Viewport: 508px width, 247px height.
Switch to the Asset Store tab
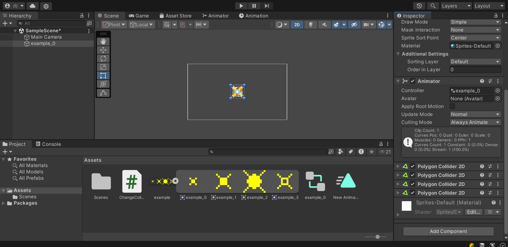point(176,16)
